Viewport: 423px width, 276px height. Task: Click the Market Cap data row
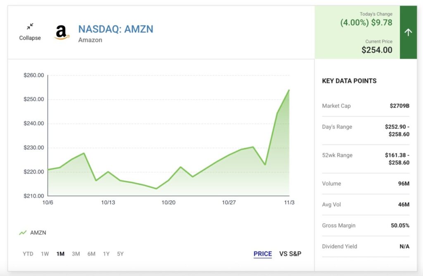point(365,106)
